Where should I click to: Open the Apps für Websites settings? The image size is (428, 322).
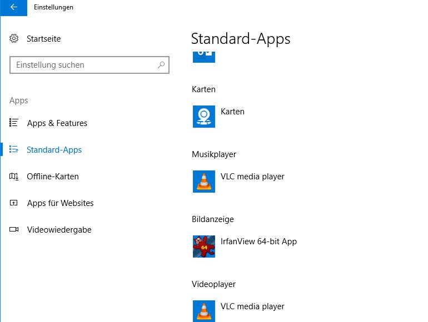(x=60, y=203)
